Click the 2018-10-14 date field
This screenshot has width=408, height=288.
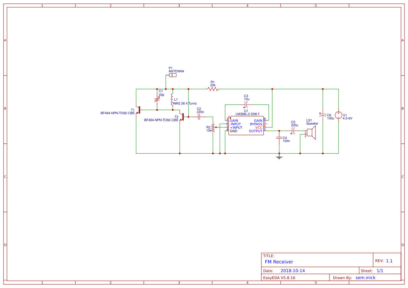(x=293, y=270)
